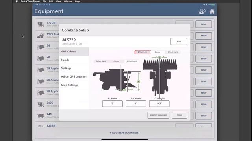The height and width of the screenshot is (141, 252).
Task: Click the 1770NT planter icon
Action: coord(41,24)
